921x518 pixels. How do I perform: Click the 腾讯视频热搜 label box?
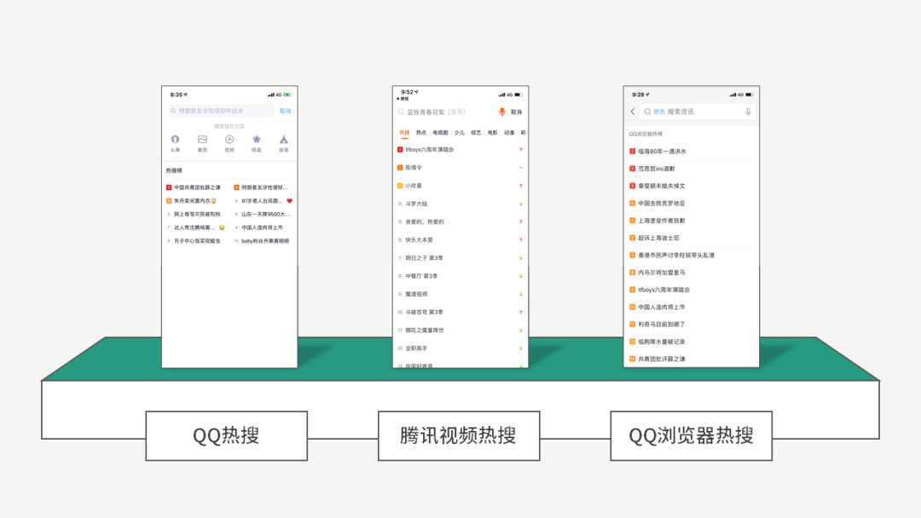[x=459, y=436]
